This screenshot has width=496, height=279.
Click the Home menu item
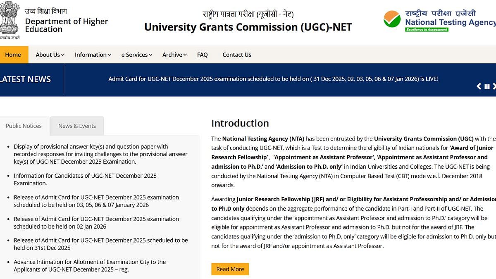click(x=14, y=54)
